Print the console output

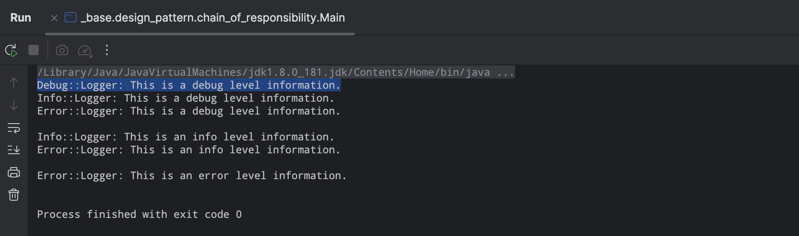tap(14, 173)
